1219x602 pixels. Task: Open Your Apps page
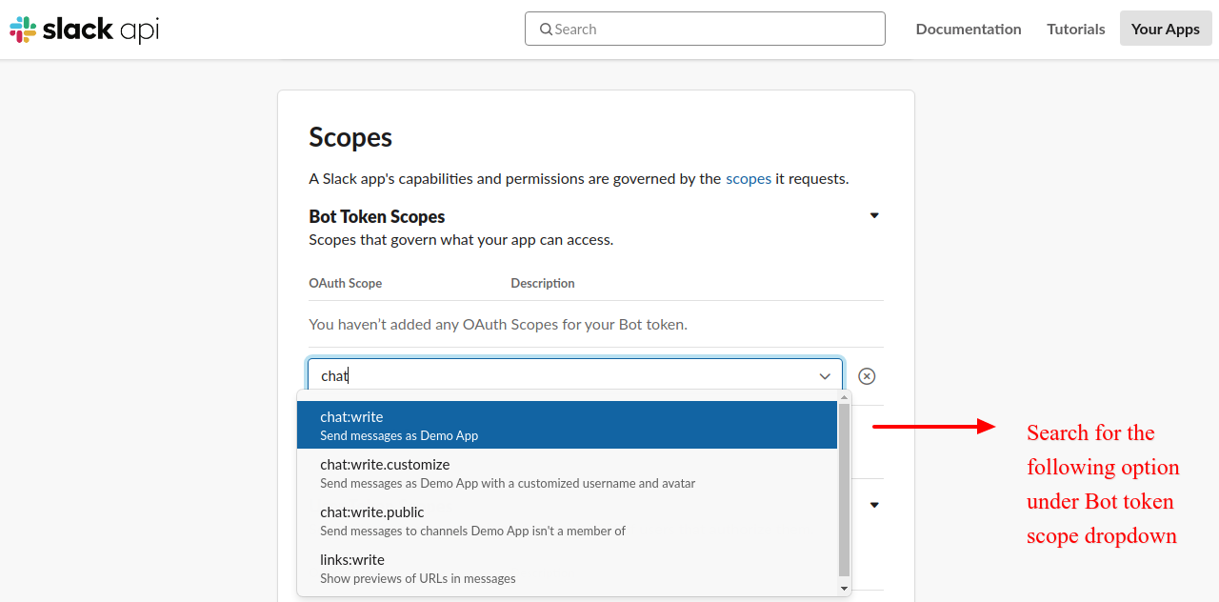tap(1165, 29)
